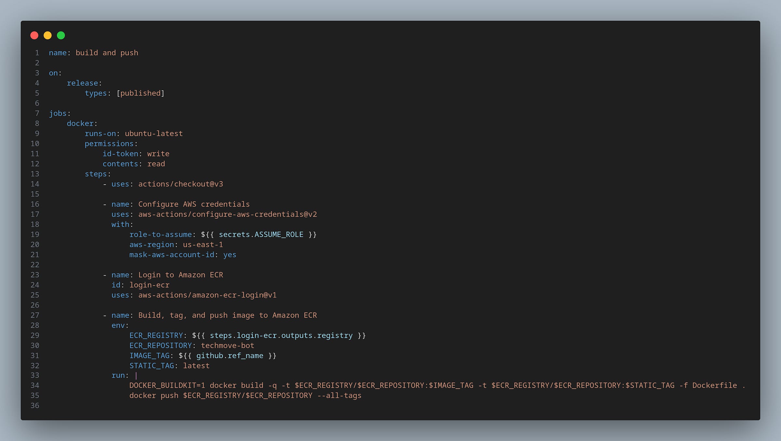Click the 'run:' key on line 33

(x=120, y=375)
